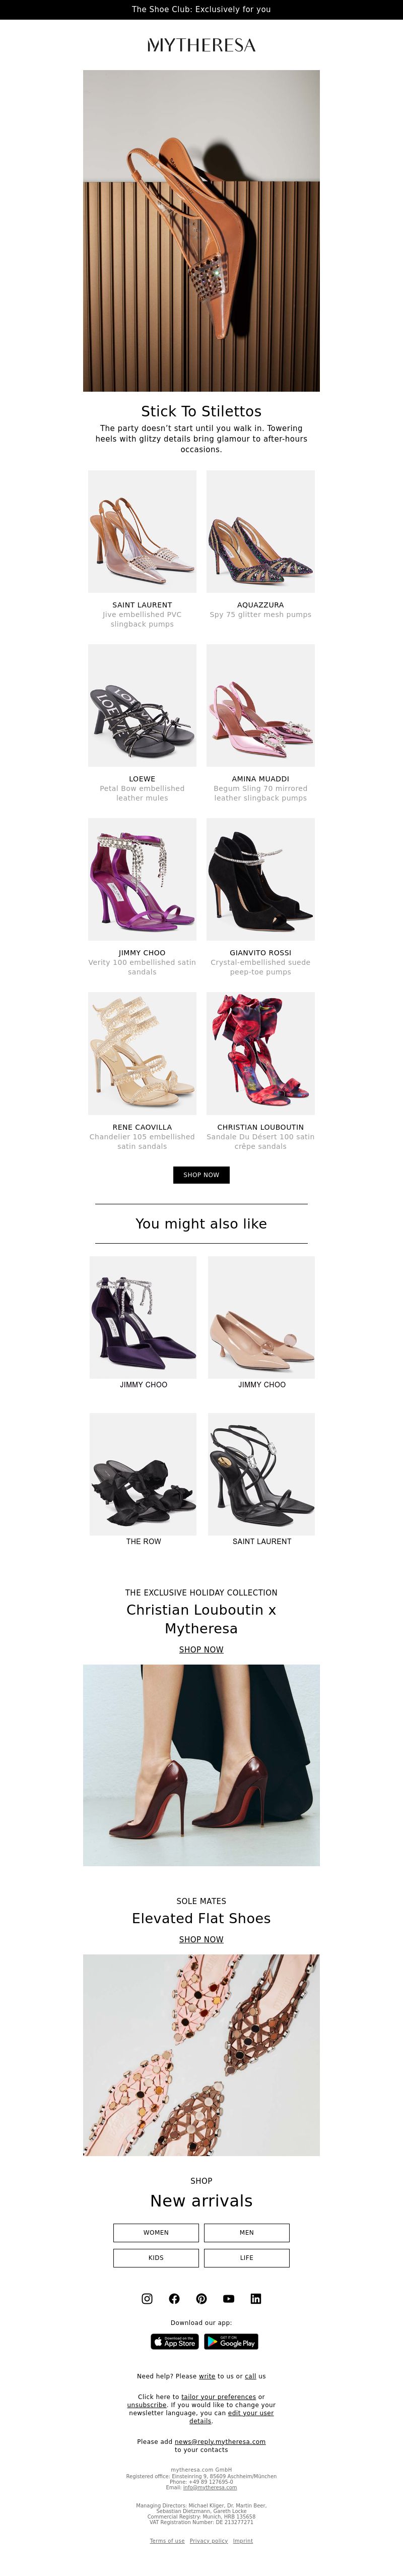Click the Mytheresa logo at the top
Screen dimensions: 403x2576
click(x=201, y=45)
